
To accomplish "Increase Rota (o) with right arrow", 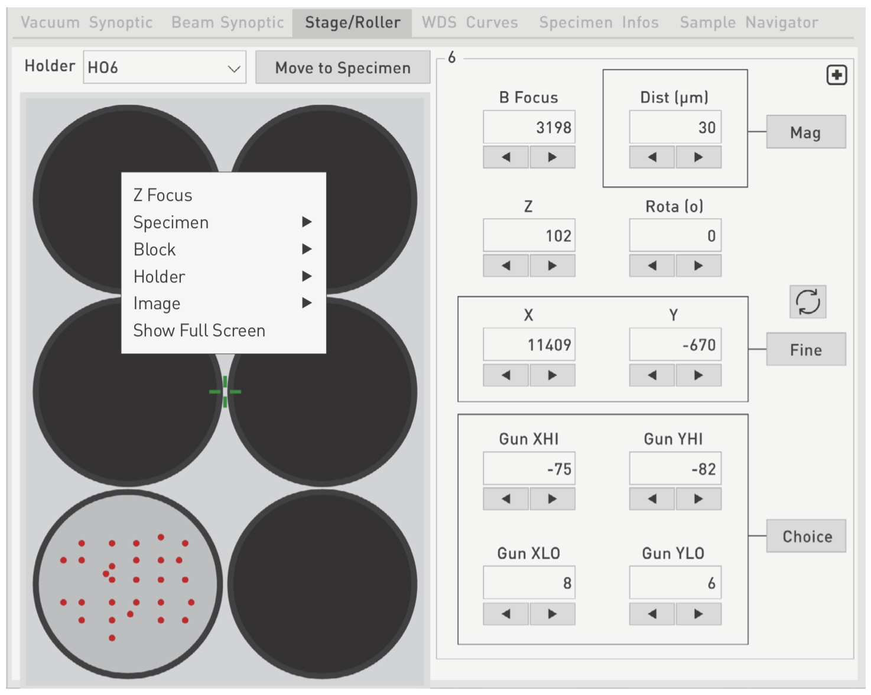I will pos(698,266).
